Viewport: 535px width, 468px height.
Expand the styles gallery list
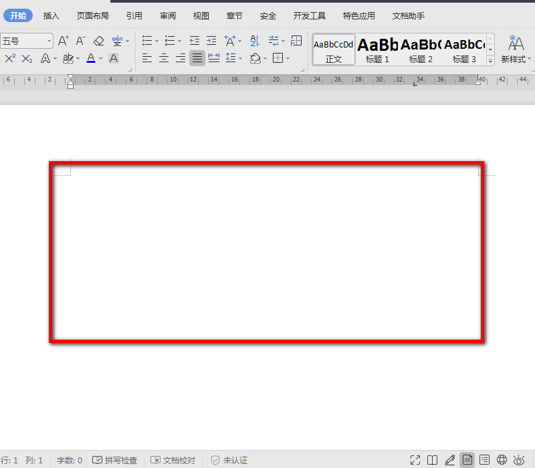pos(490,61)
